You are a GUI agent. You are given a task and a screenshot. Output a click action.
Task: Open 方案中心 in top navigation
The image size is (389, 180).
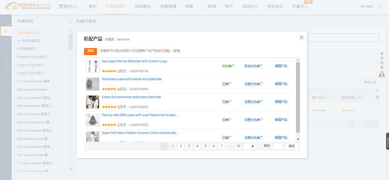click(300, 7)
